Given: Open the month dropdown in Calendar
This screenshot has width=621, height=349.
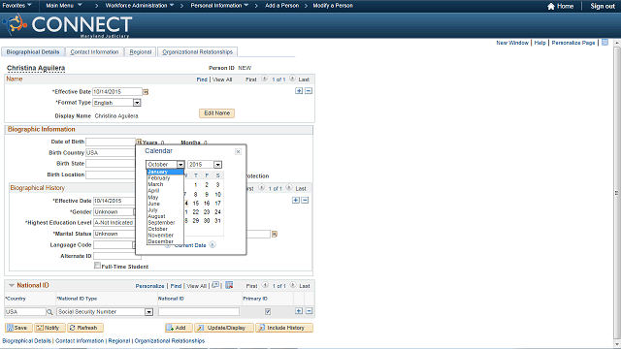Looking at the screenshot, I should 180,164.
